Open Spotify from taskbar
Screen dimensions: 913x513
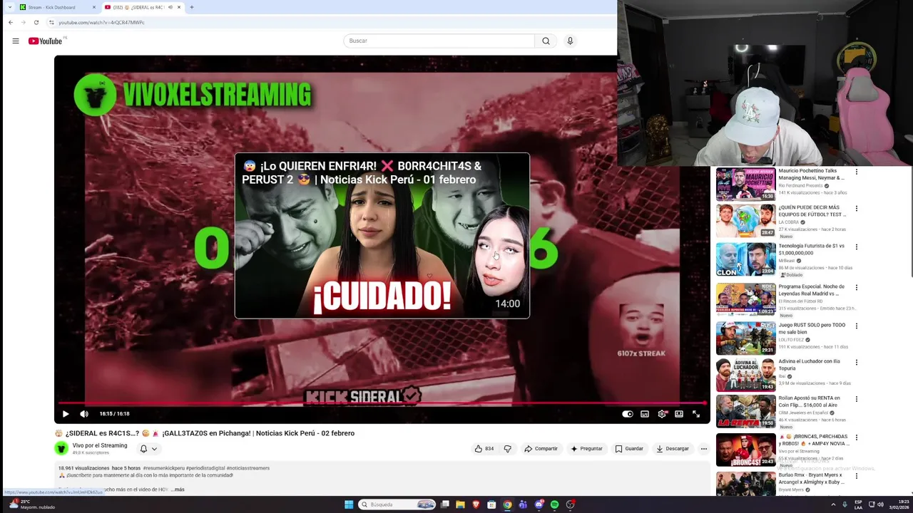point(554,504)
